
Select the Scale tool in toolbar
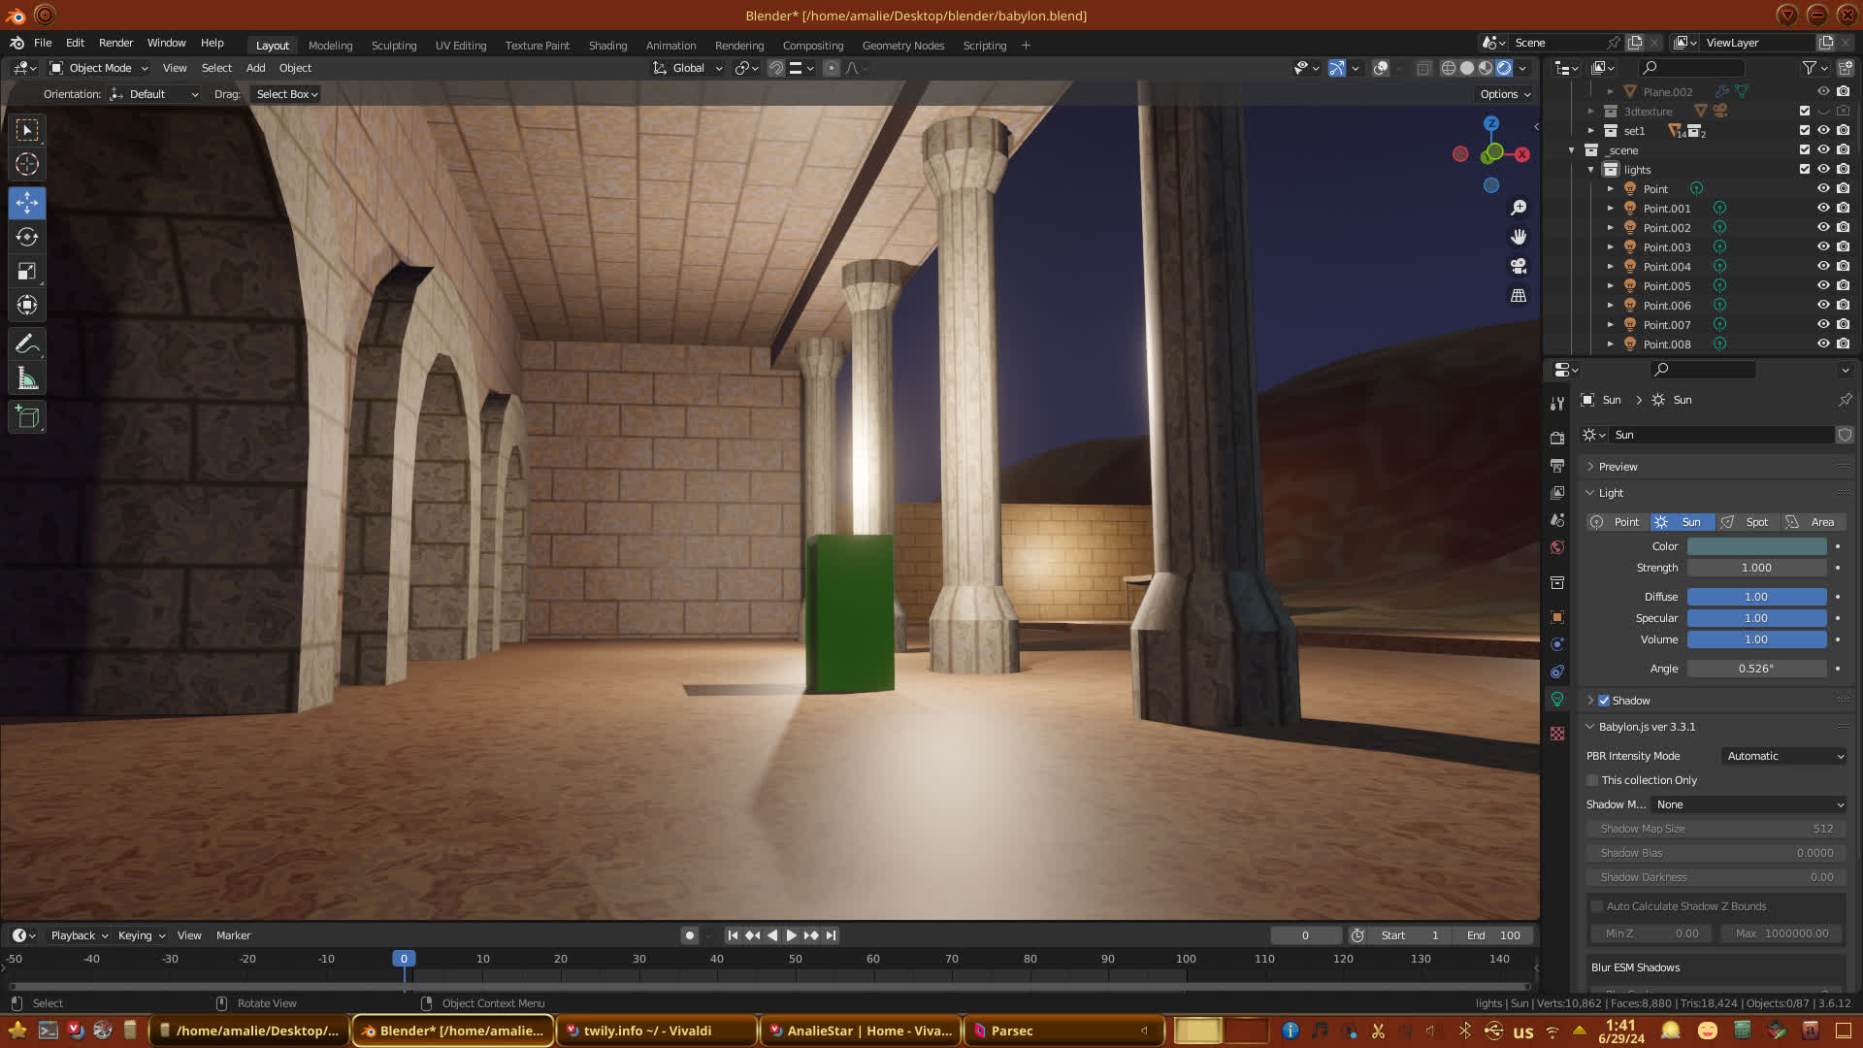tap(27, 272)
